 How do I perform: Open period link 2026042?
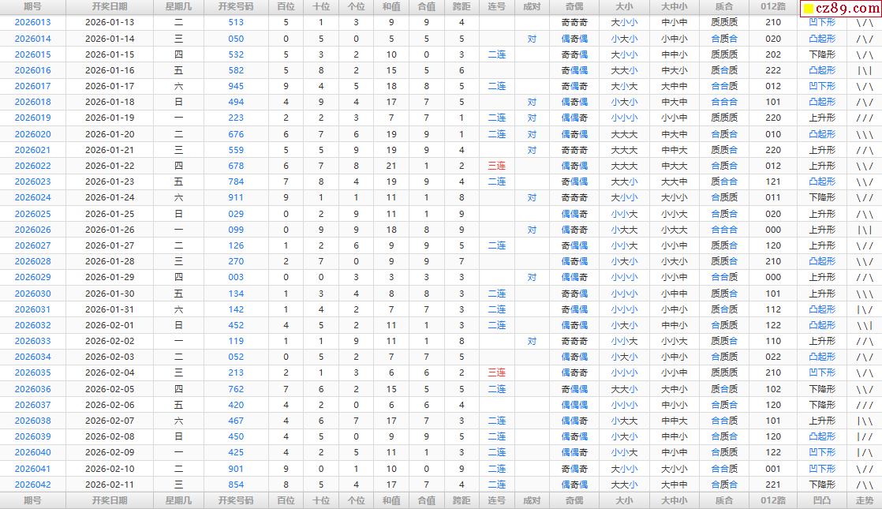pos(32,485)
